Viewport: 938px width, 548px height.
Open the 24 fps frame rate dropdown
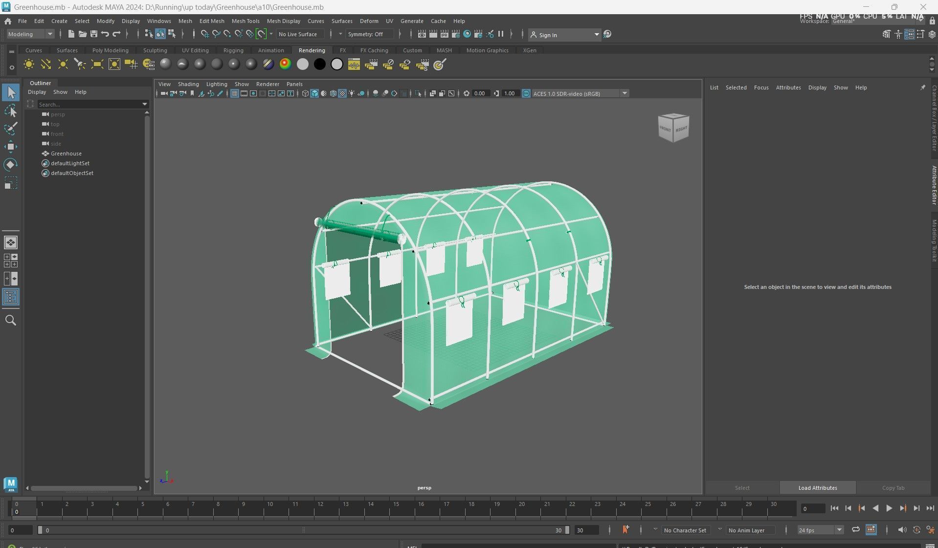pyautogui.click(x=820, y=530)
